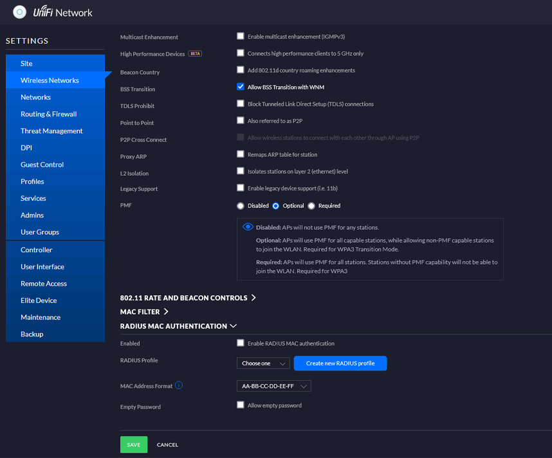Screen dimensions: 552x458
Task: Select the PMF Required radio button
Action: [x=311, y=206]
